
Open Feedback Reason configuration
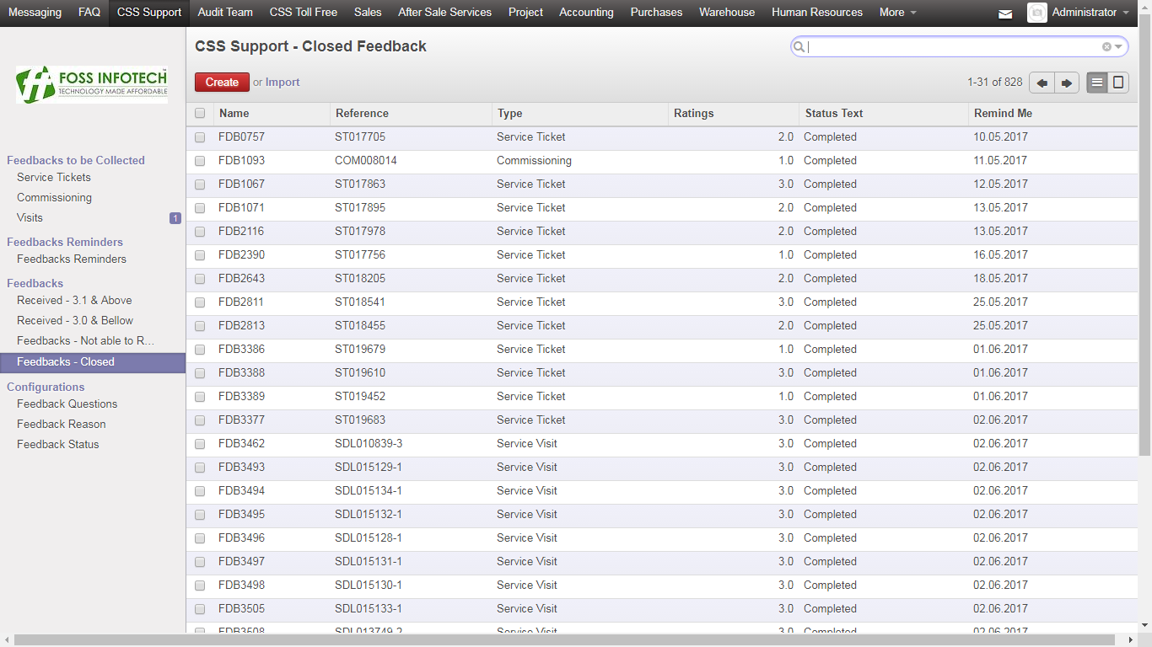click(62, 425)
